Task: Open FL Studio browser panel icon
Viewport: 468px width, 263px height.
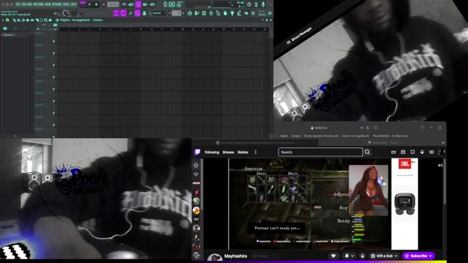Action: point(218,13)
